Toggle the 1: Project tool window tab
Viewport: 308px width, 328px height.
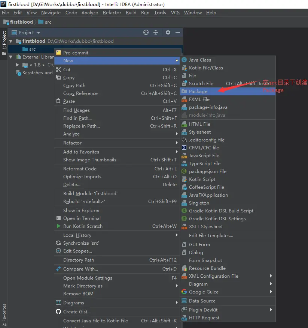(x=4, y=43)
